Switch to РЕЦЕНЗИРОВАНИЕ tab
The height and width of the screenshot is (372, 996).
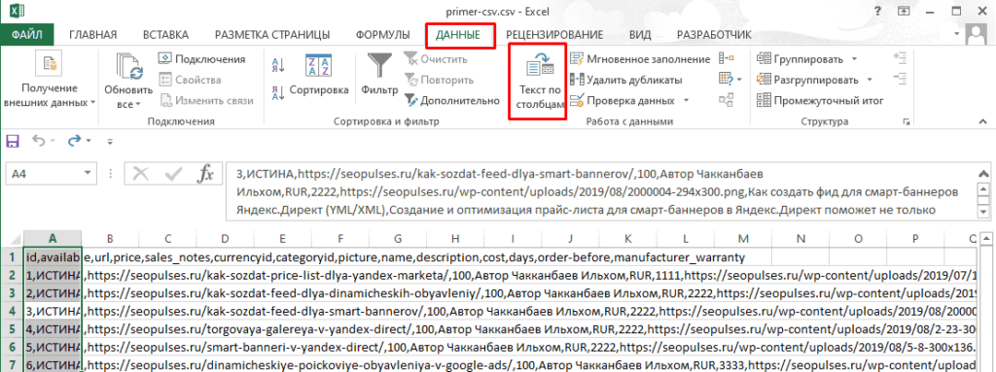coord(554,35)
